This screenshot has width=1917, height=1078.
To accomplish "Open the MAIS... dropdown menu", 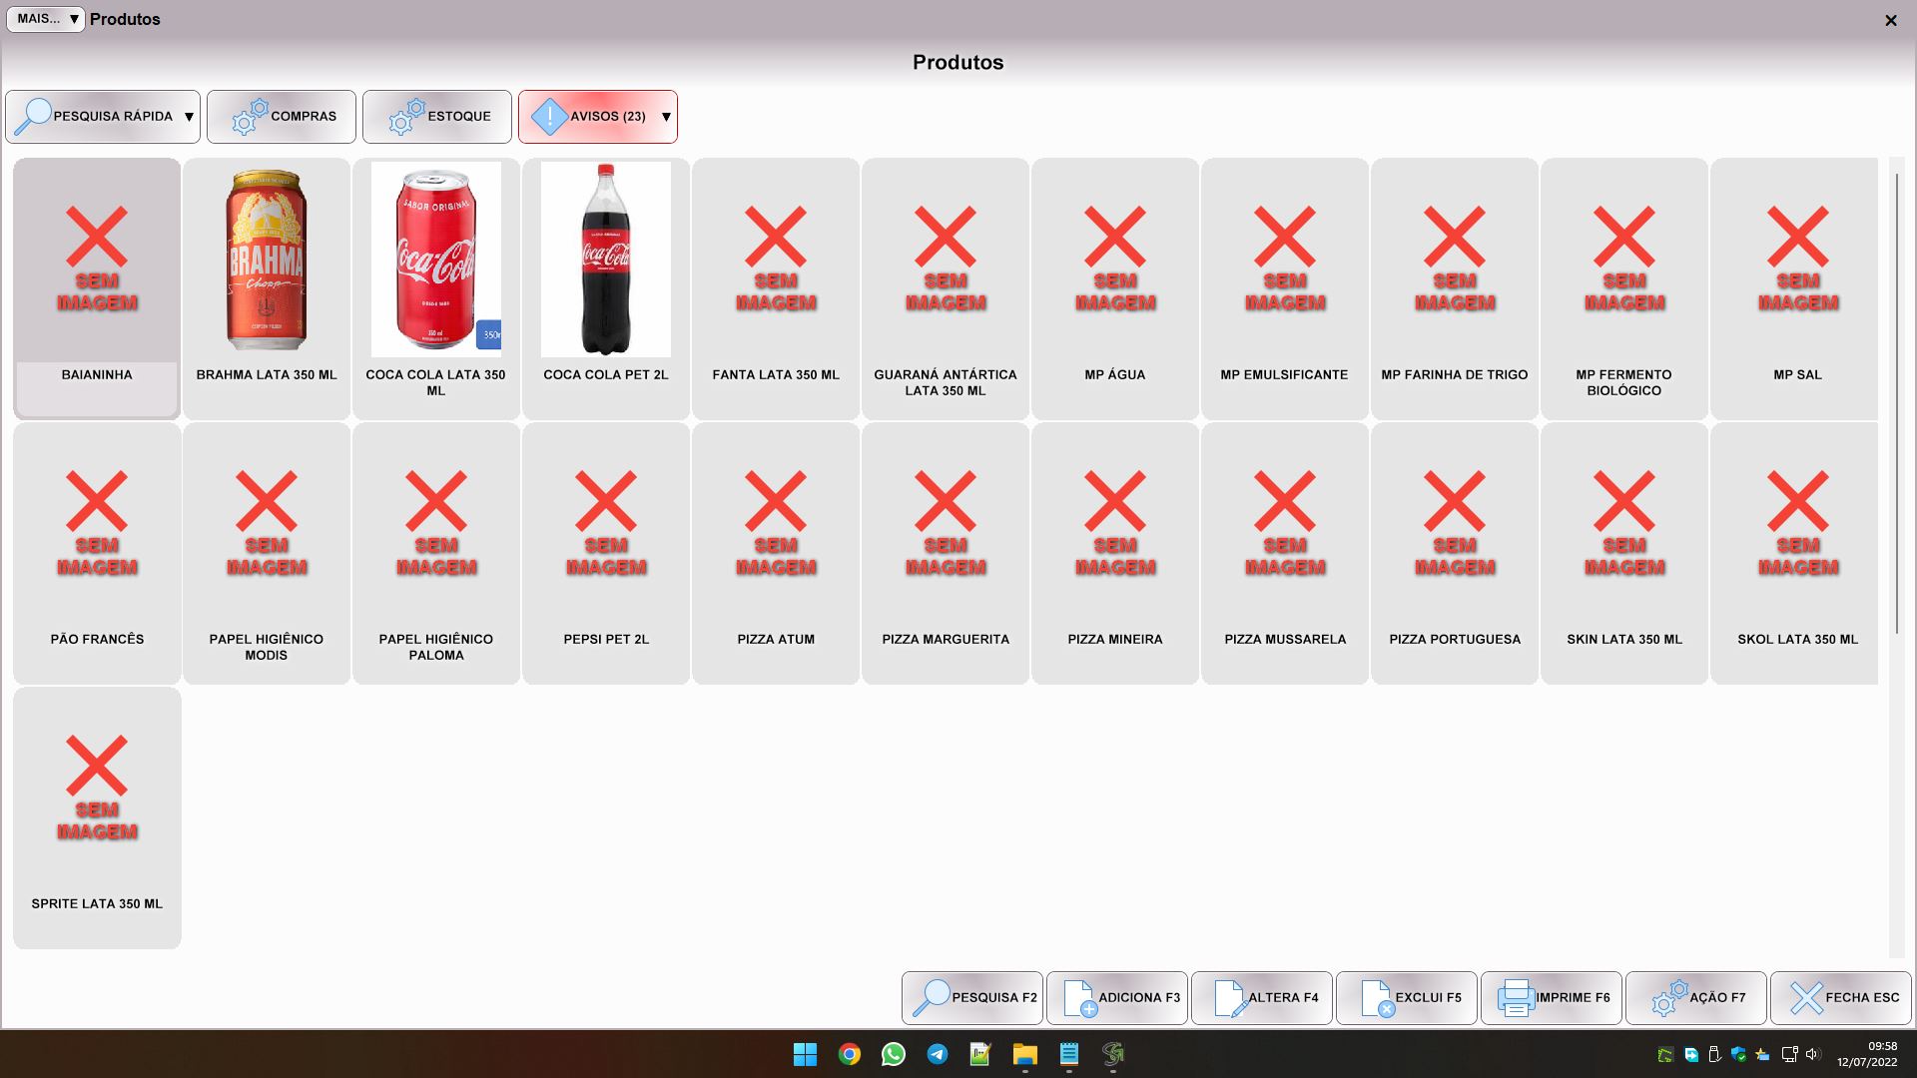I will [x=46, y=19].
